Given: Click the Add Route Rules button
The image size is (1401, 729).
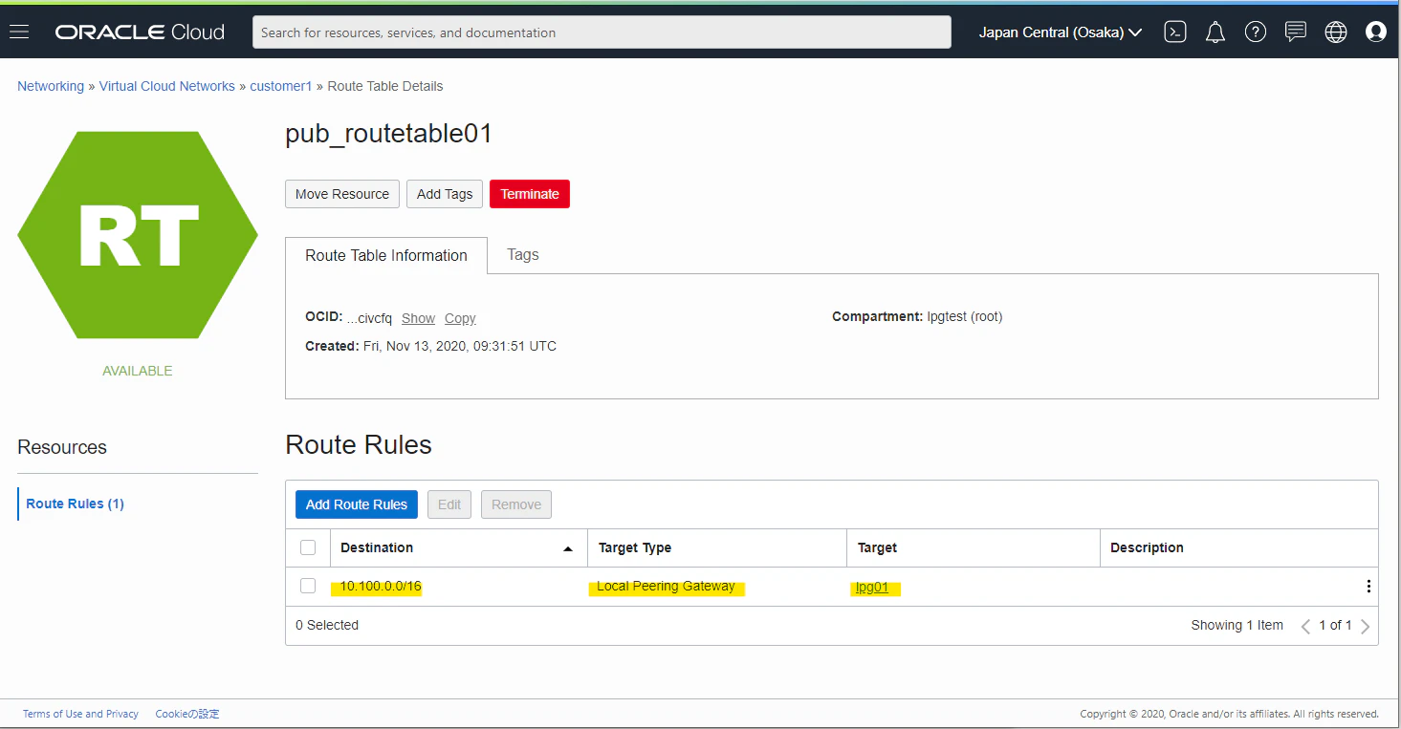Looking at the screenshot, I should pyautogui.click(x=357, y=504).
